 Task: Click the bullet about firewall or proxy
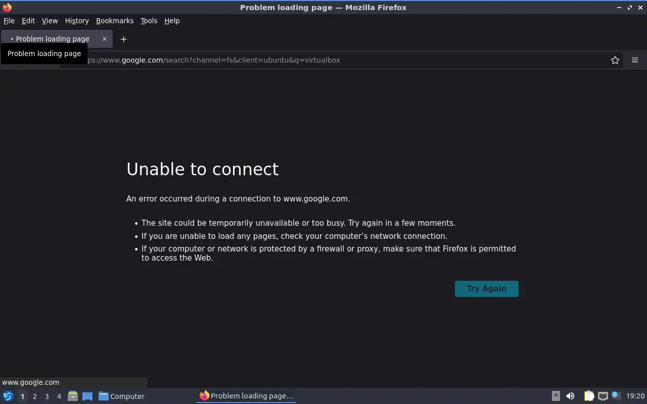(x=329, y=253)
